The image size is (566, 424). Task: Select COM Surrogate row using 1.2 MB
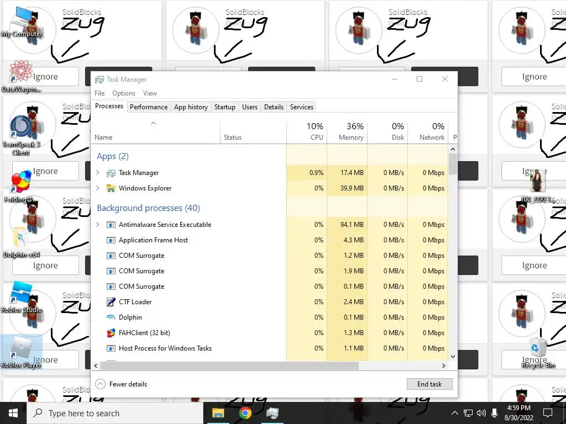[x=270, y=255]
